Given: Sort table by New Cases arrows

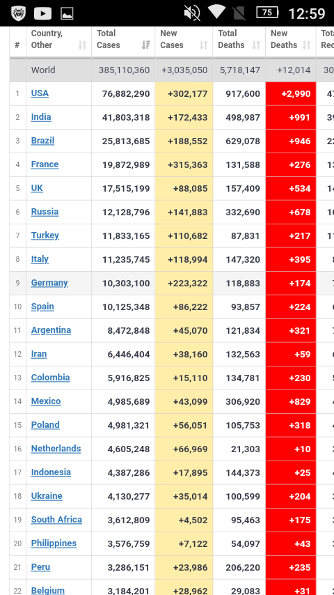Looking at the screenshot, I should click(204, 45).
